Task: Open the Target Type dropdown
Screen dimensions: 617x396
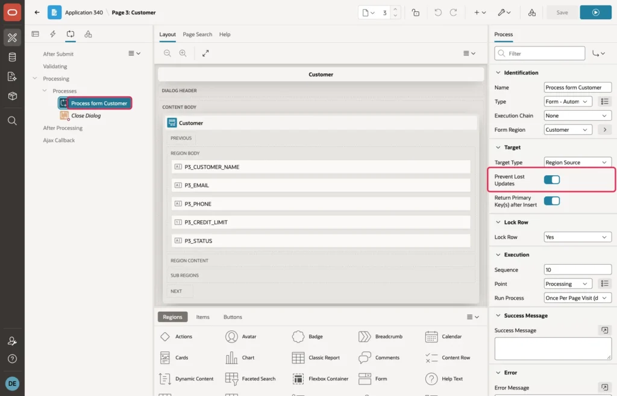Action: (578, 162)
